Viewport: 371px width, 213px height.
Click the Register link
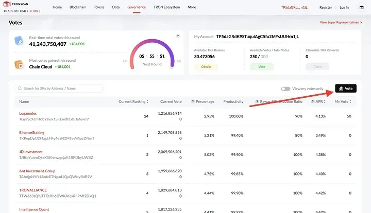point(326,7)
